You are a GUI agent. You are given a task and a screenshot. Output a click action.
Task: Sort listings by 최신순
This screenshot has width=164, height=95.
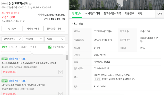pos(14,47)
